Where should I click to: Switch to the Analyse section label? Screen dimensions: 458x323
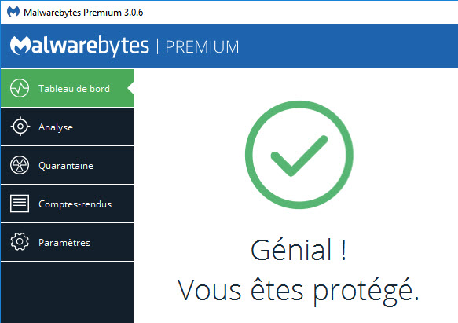click(56, 127)
